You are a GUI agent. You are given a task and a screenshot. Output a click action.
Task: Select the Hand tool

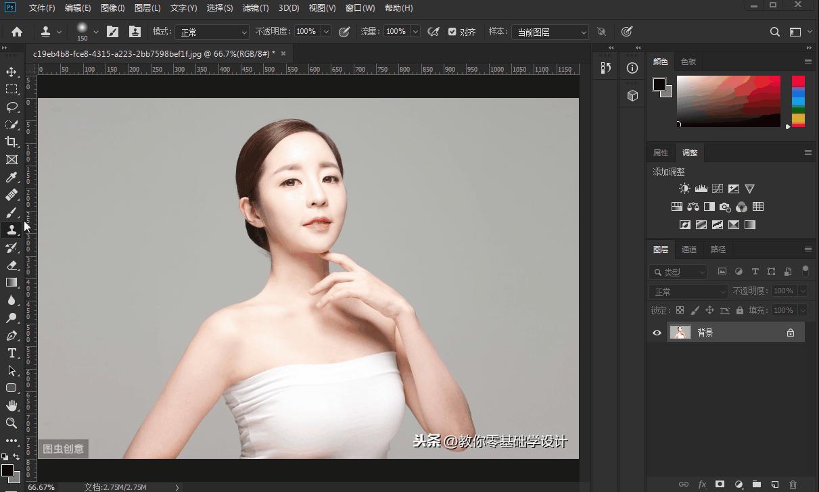pyautogui.click(x=11, y=405)
